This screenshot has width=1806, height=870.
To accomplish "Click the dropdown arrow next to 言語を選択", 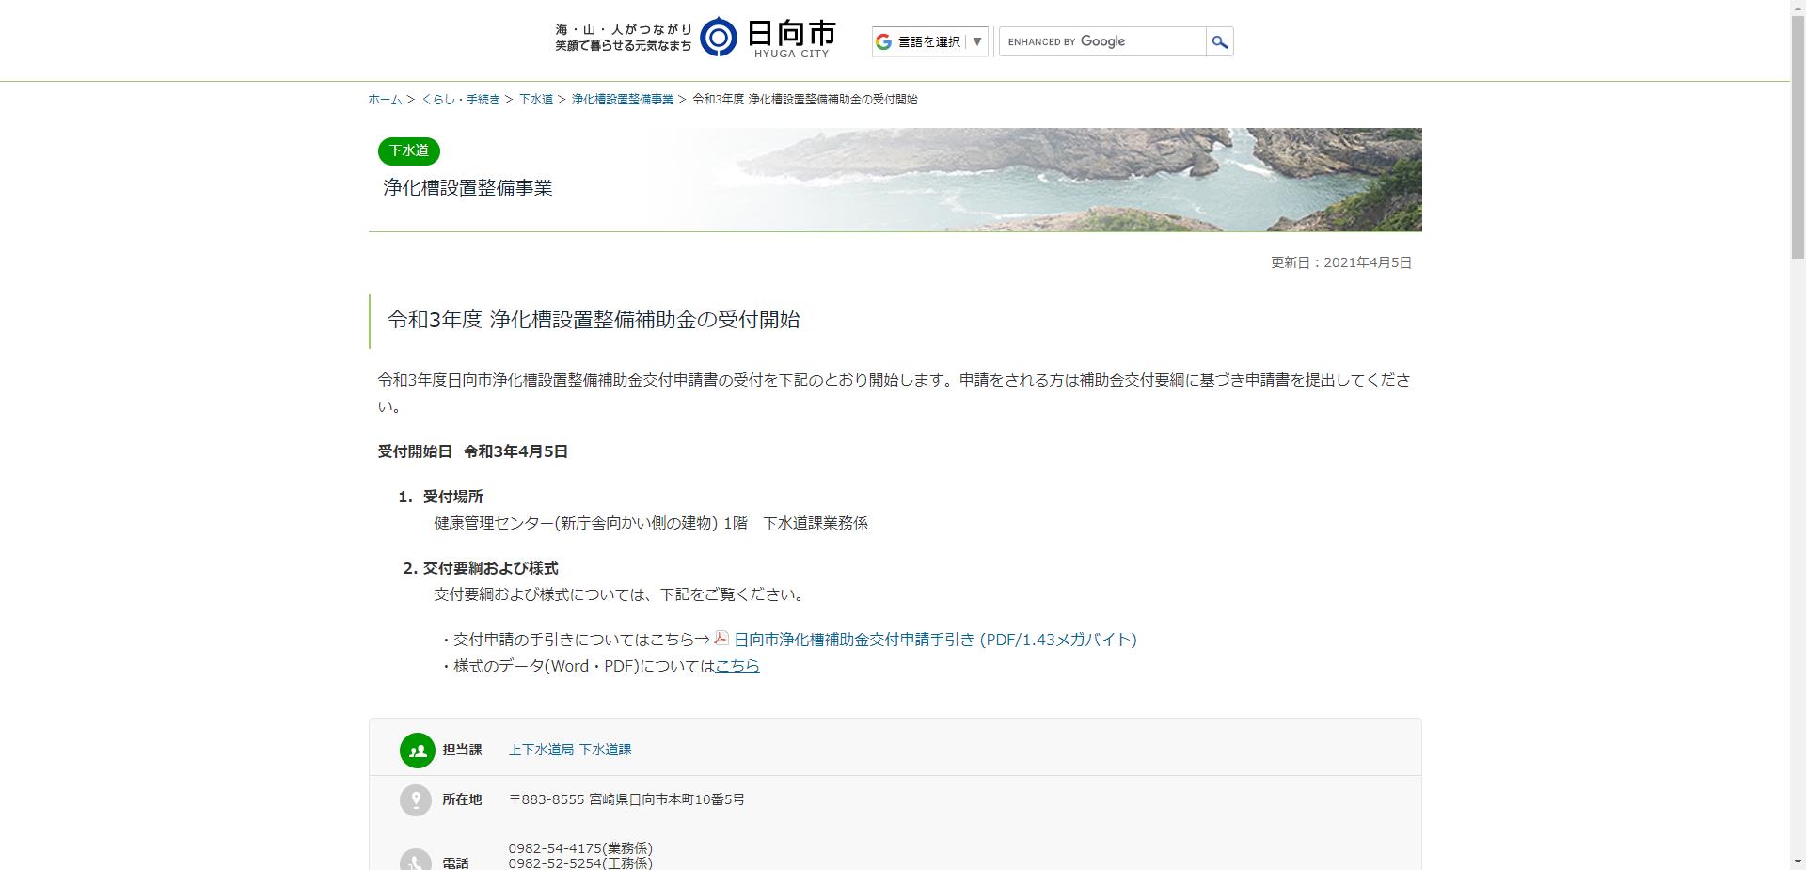I will point(976,40).
